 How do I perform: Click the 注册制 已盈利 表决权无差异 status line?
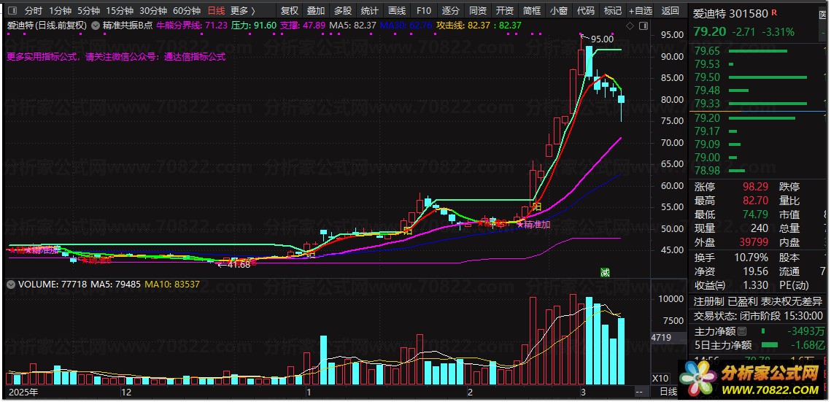point(760,301)
